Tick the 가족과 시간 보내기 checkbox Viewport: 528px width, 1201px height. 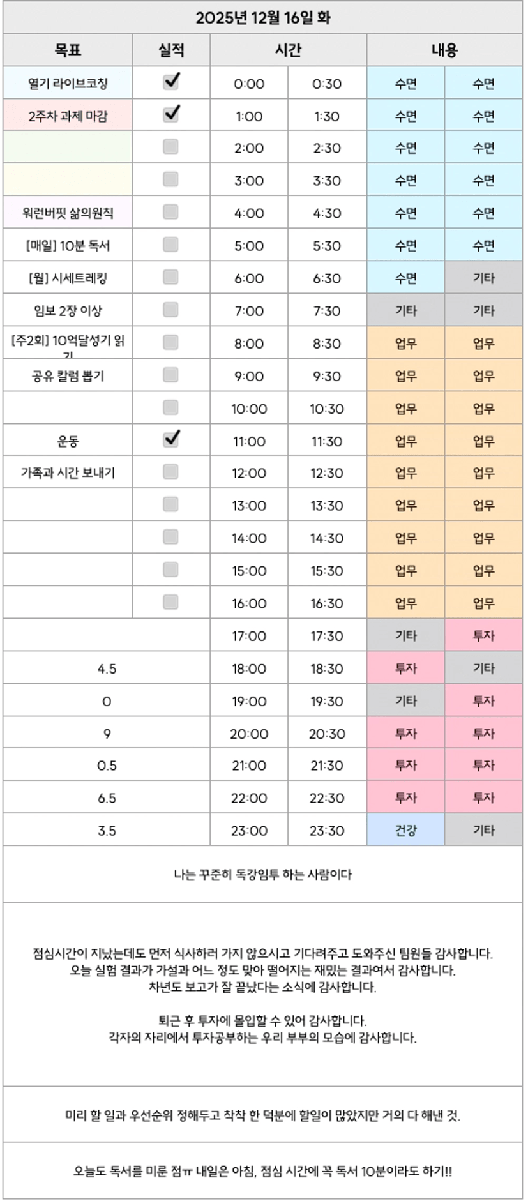[x=170, y=472]
